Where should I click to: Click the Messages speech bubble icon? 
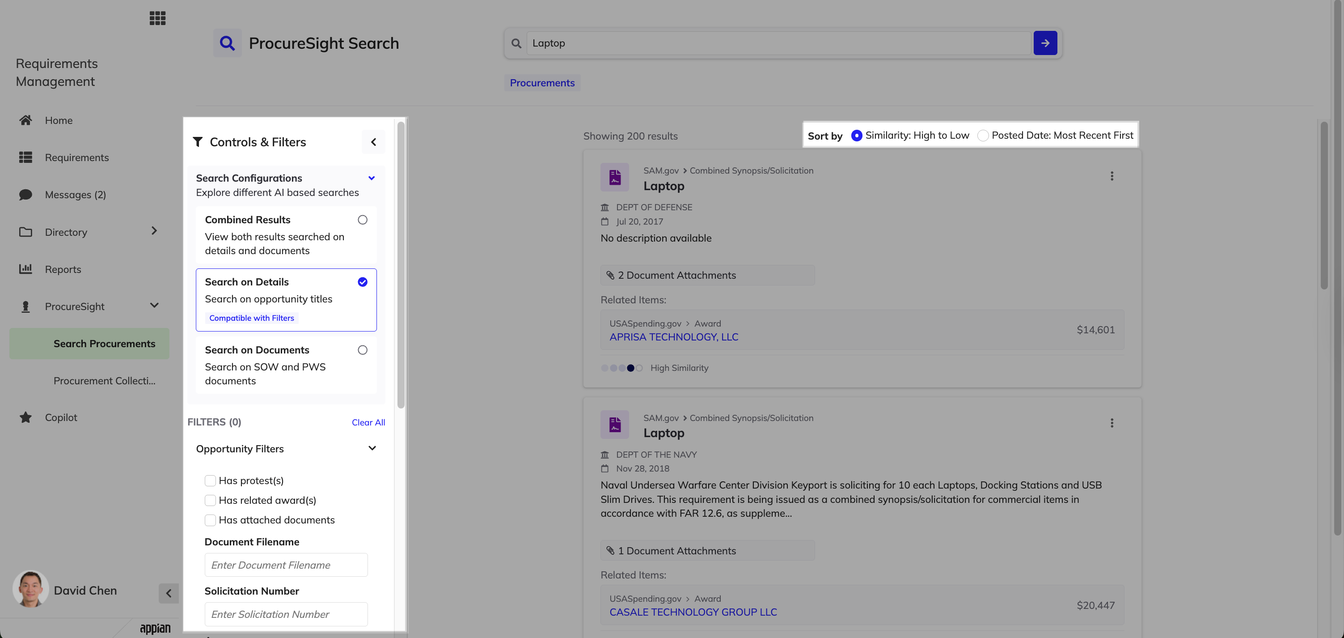[x=25, y=195]
